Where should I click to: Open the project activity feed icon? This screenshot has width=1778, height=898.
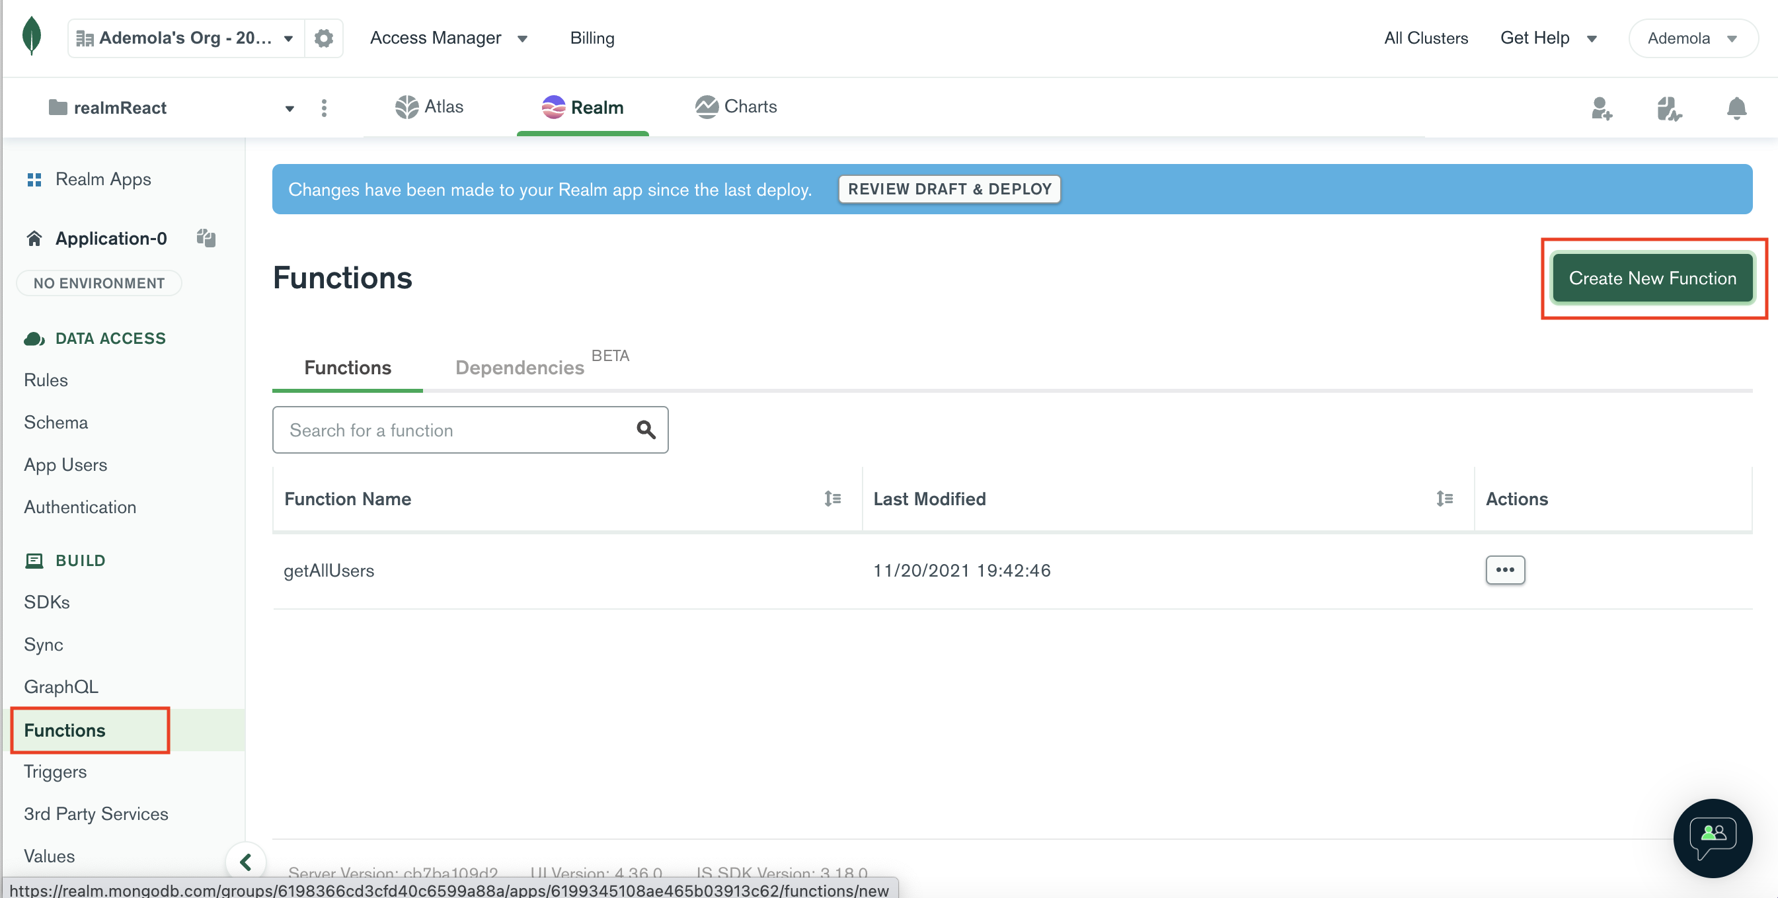point(1668,108)
